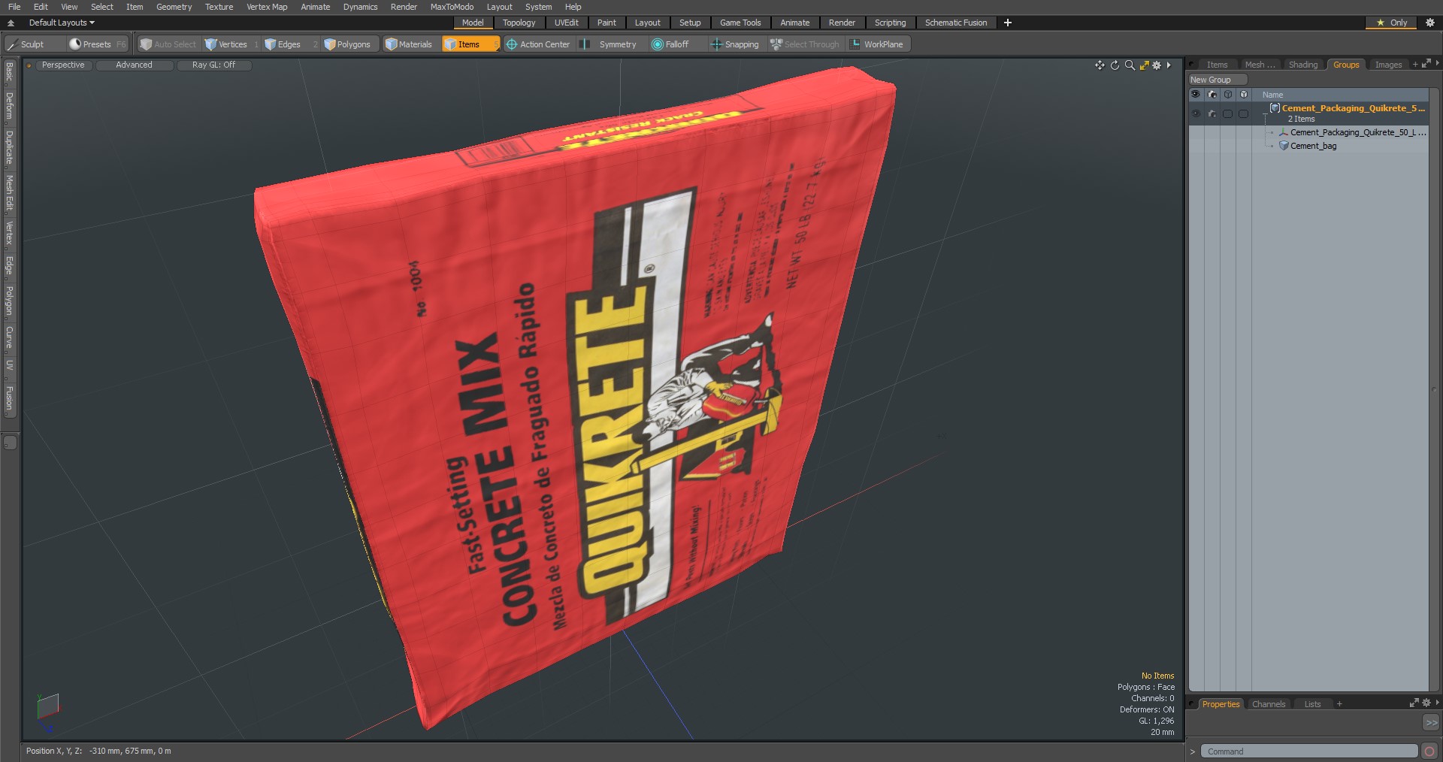Click the viewport triangle menu arrow

pos(1169,65)
